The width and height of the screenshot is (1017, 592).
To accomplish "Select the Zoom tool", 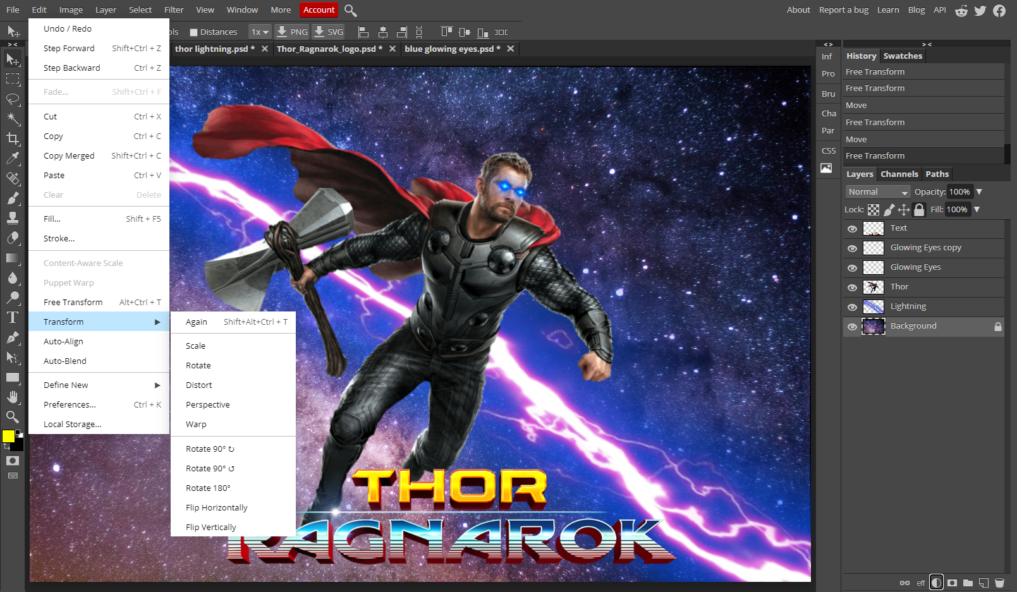I will pyautogui.click(x=13, y=417).
